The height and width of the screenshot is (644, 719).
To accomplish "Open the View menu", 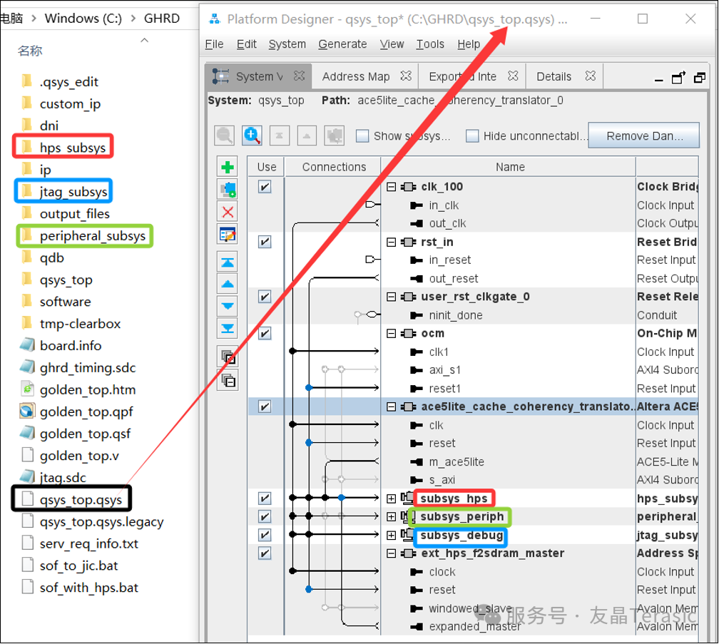I will pos(392,44).
